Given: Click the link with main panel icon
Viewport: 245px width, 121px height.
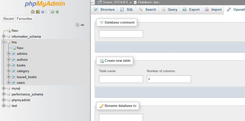Looking at the screenshot, I should point(82,25).
